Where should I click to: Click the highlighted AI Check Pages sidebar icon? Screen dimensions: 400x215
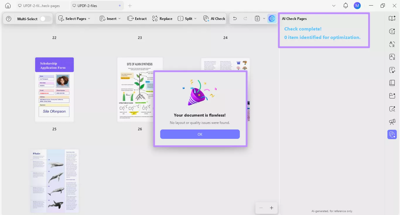pos(392,134)
